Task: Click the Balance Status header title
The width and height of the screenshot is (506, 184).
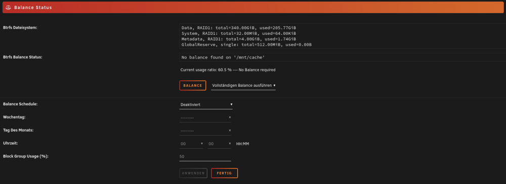Action: tap(33, 8)
